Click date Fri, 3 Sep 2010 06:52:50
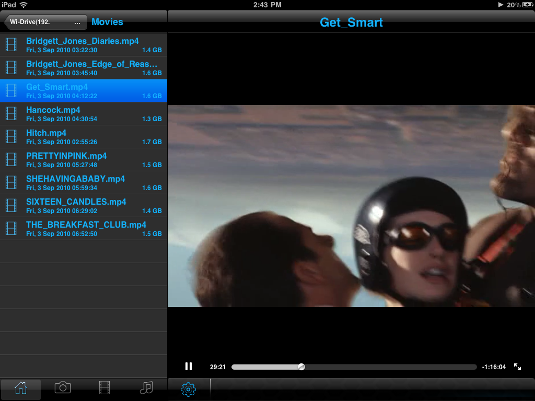This screenshot has height=401, width=535. click(62, 234)
